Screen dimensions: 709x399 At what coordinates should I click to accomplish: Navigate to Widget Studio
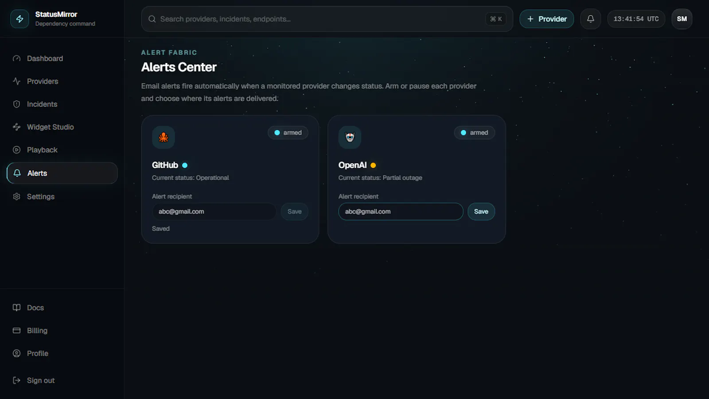pos(62,127)
